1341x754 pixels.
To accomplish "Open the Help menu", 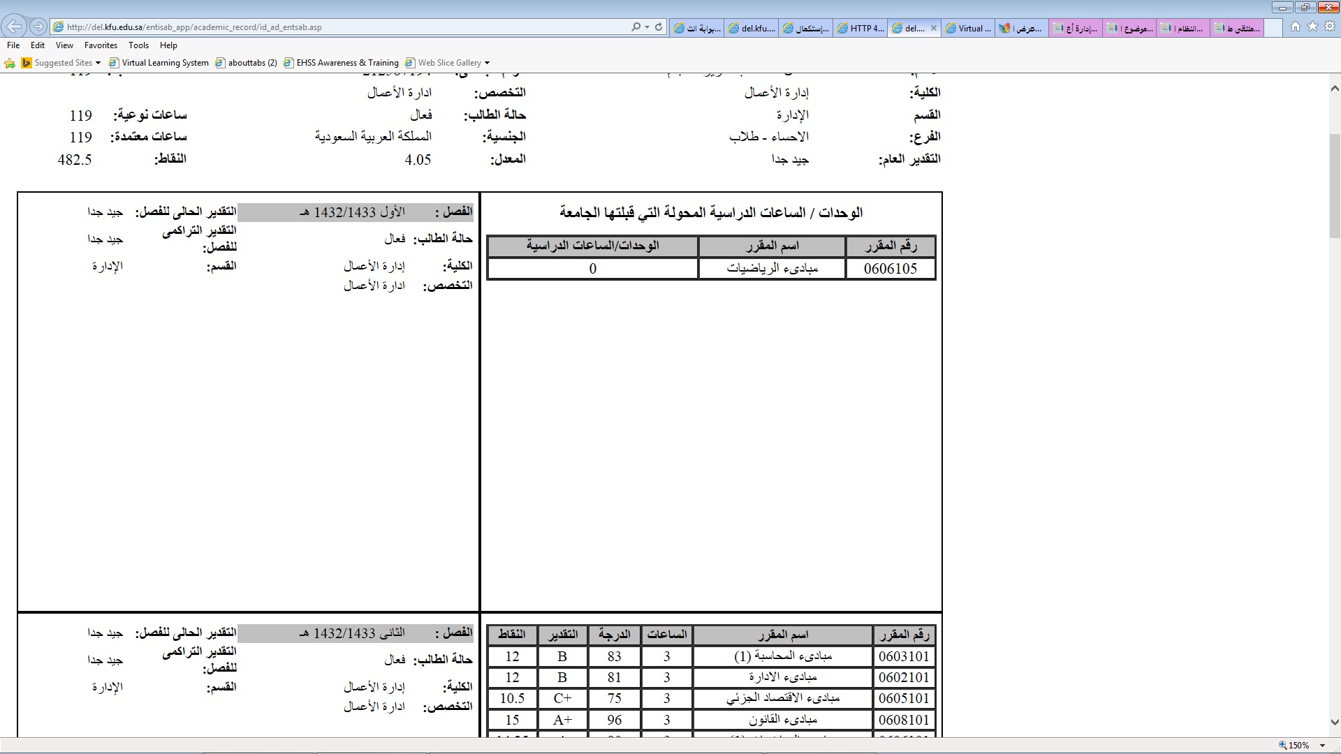I will pyautogui.click(x=168, y=45).
